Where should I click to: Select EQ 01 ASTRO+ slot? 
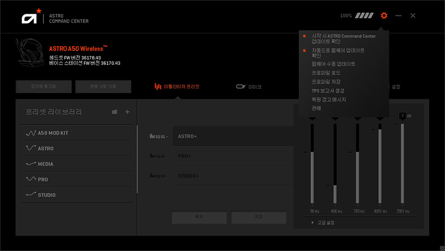tap(233, 136)
